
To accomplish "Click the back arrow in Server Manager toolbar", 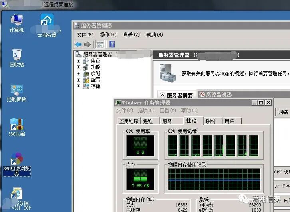I will pyautogui.click(x=79, y=44).
